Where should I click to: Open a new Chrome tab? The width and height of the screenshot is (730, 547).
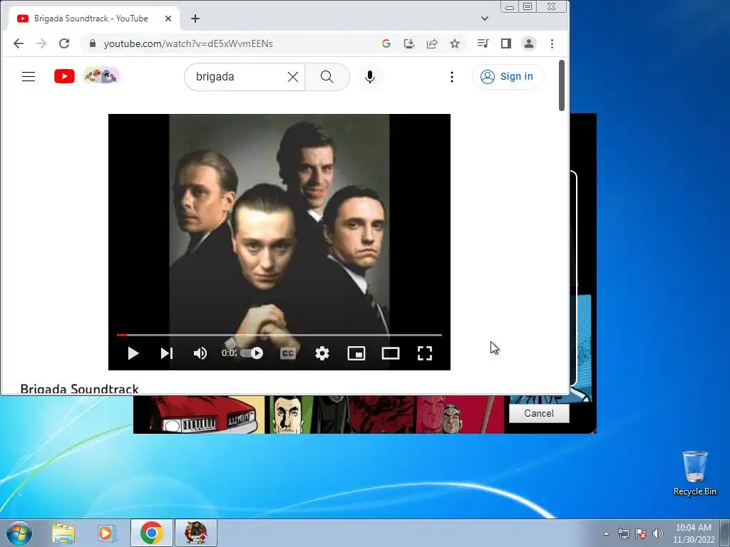(x=195, y=19)
